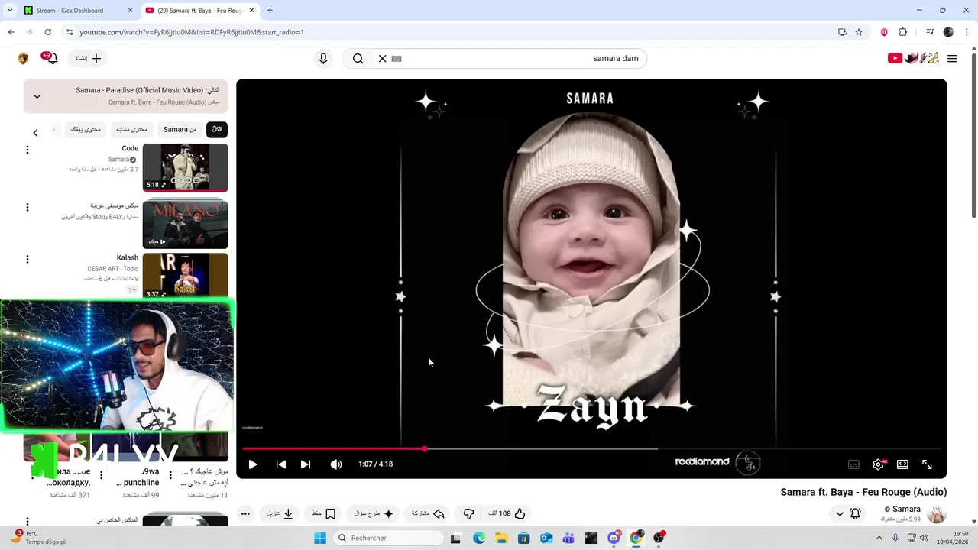Click the taskbar Rechercher search box
Viewport: 978px width, 550px height.
[388, 538]
